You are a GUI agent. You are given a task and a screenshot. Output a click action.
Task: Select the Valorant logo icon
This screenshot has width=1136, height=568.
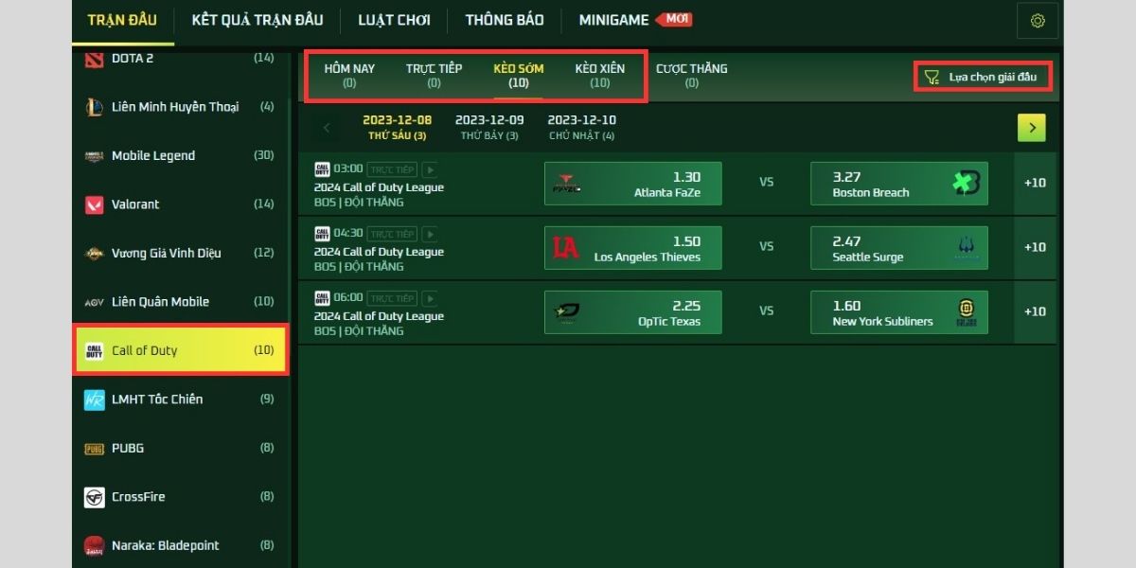coord(94,204)
